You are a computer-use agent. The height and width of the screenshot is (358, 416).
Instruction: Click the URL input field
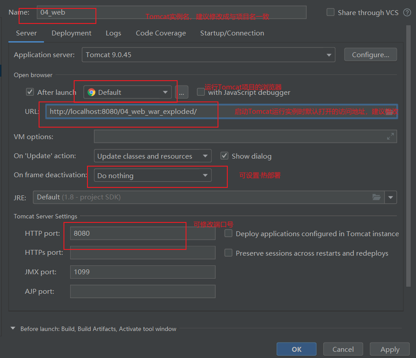coord(222,112)
